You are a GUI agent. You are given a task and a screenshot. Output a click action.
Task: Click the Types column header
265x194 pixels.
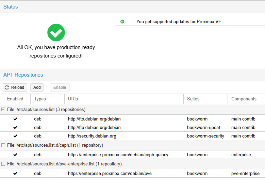click(x=48, y=99)
